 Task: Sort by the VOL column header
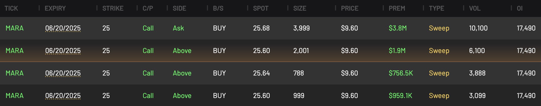(475, 8)
